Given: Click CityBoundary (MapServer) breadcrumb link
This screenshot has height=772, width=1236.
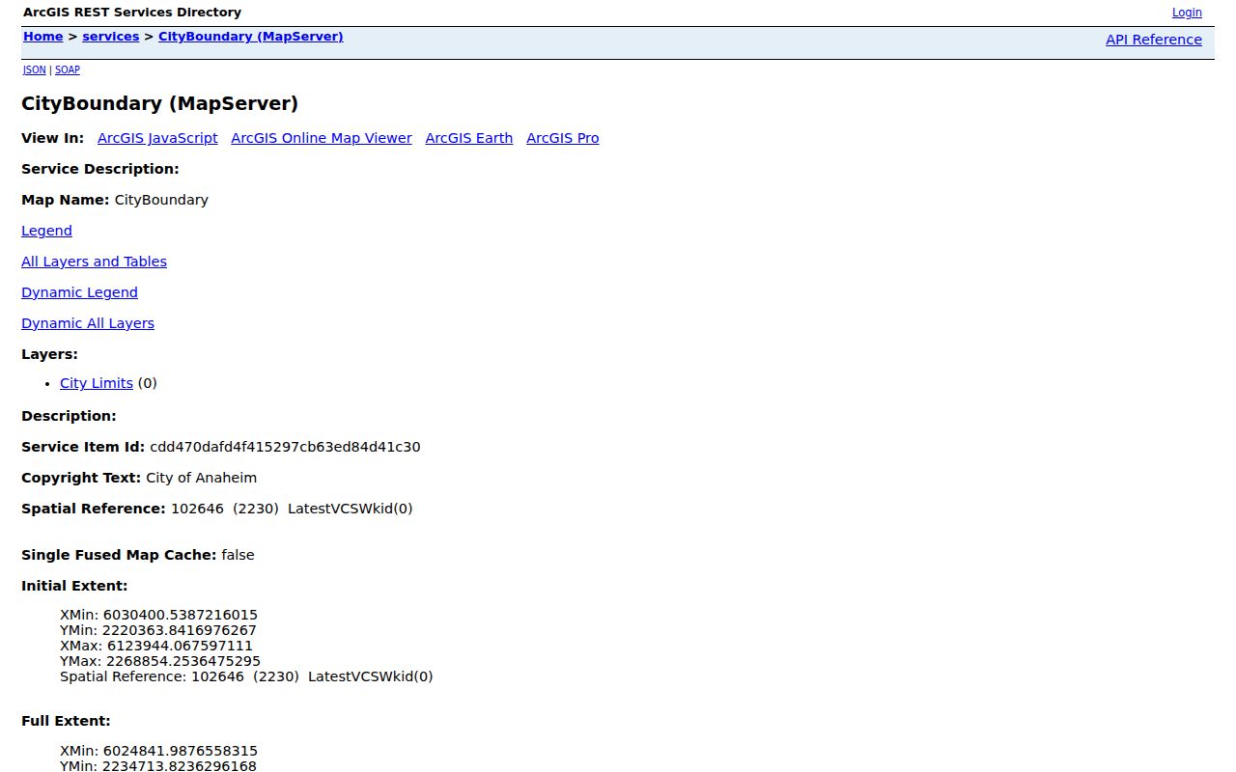Looking at the screenshot, I should [x=251, y=37].
